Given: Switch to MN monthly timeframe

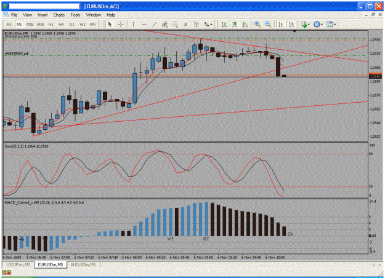Looking at the screenshot, I should [92, 24].
